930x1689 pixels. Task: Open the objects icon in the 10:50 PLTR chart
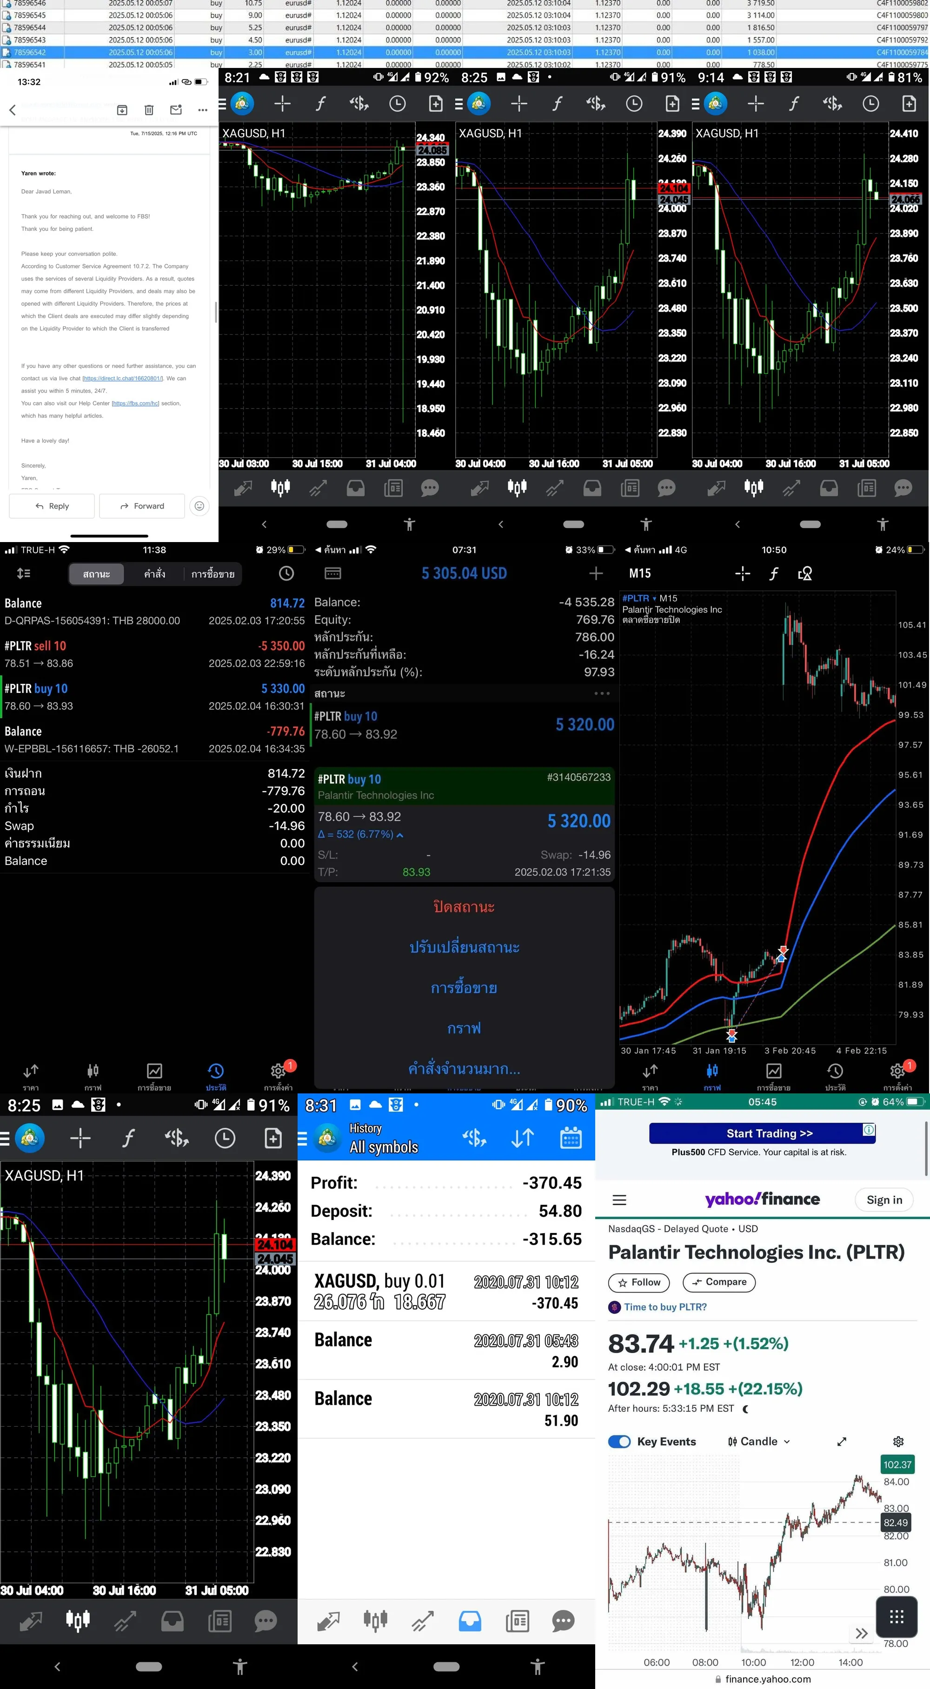tap(805, 574)
